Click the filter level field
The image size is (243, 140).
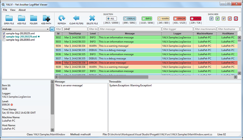(93, 29)
